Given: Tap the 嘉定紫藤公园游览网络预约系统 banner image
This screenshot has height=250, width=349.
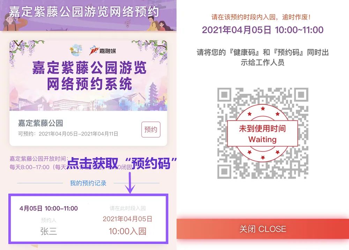Looking at the screenshot, I should coord(88,75).
